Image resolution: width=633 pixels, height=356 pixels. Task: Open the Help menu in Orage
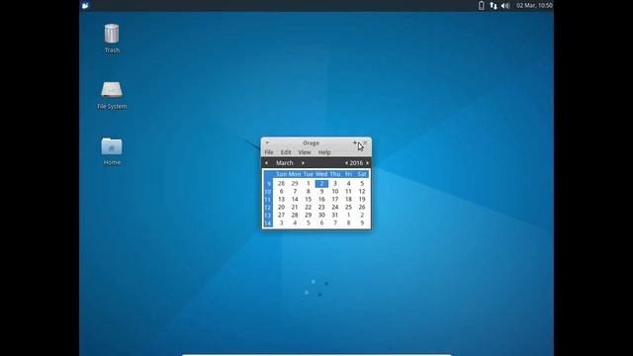coord(324,152)
